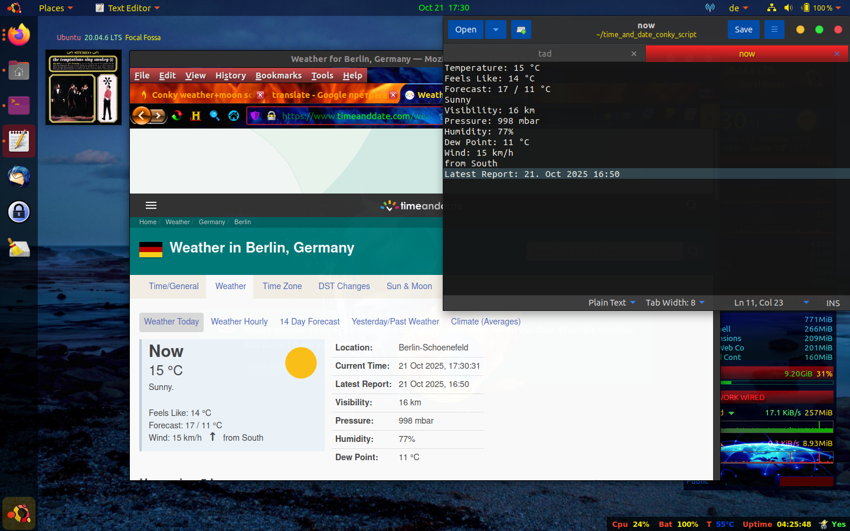Click the Text Editor notepad dock icon
Image resolution: width=850 pixels, height=531 pixels.
19,141
